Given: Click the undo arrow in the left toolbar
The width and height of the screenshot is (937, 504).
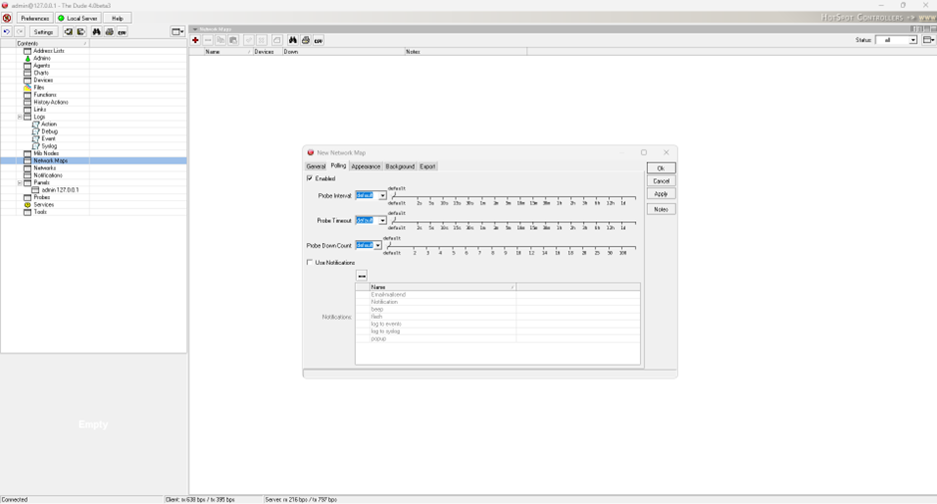Looking at the screenshot, I should pyautogui.click(x=7, y=32).
